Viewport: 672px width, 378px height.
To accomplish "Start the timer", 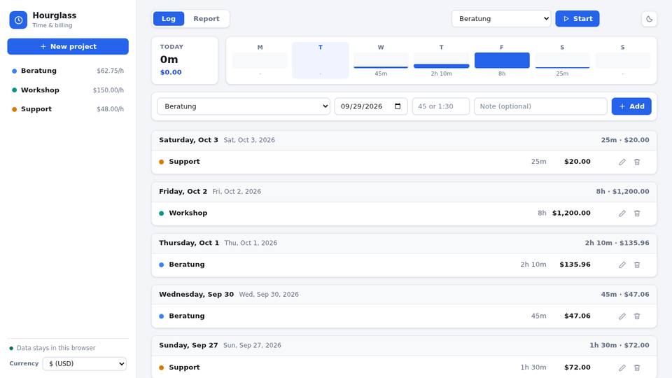I will tap(577, 19).
